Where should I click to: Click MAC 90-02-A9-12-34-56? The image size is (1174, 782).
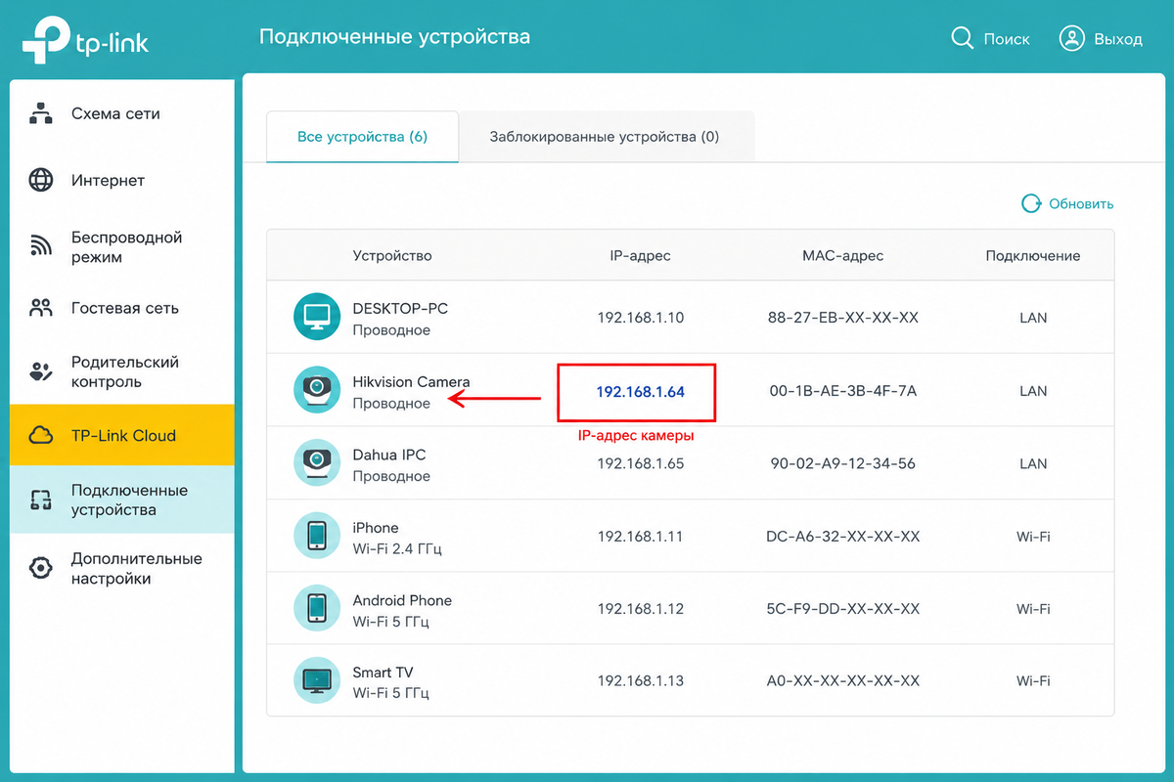843,463
